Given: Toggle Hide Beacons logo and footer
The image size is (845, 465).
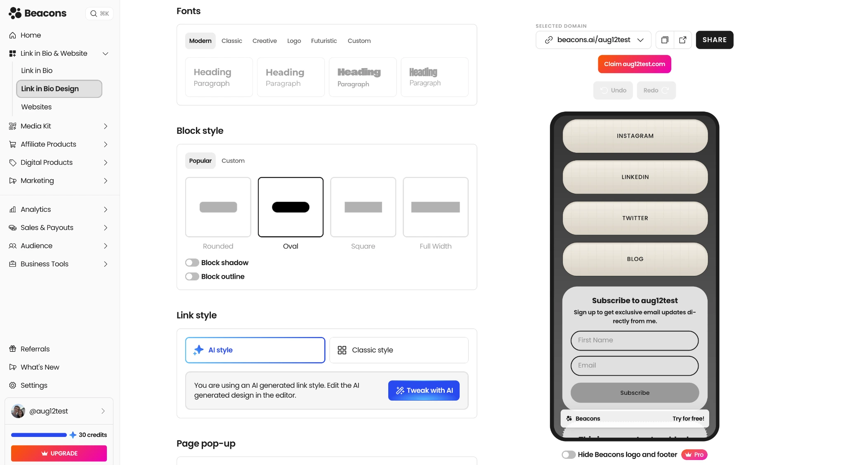Looking at the screenshot, I should coord(569,455).
